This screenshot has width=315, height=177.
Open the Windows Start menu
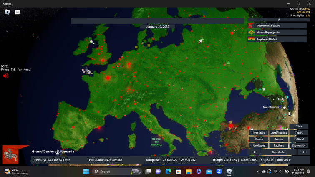coord(86,172)
